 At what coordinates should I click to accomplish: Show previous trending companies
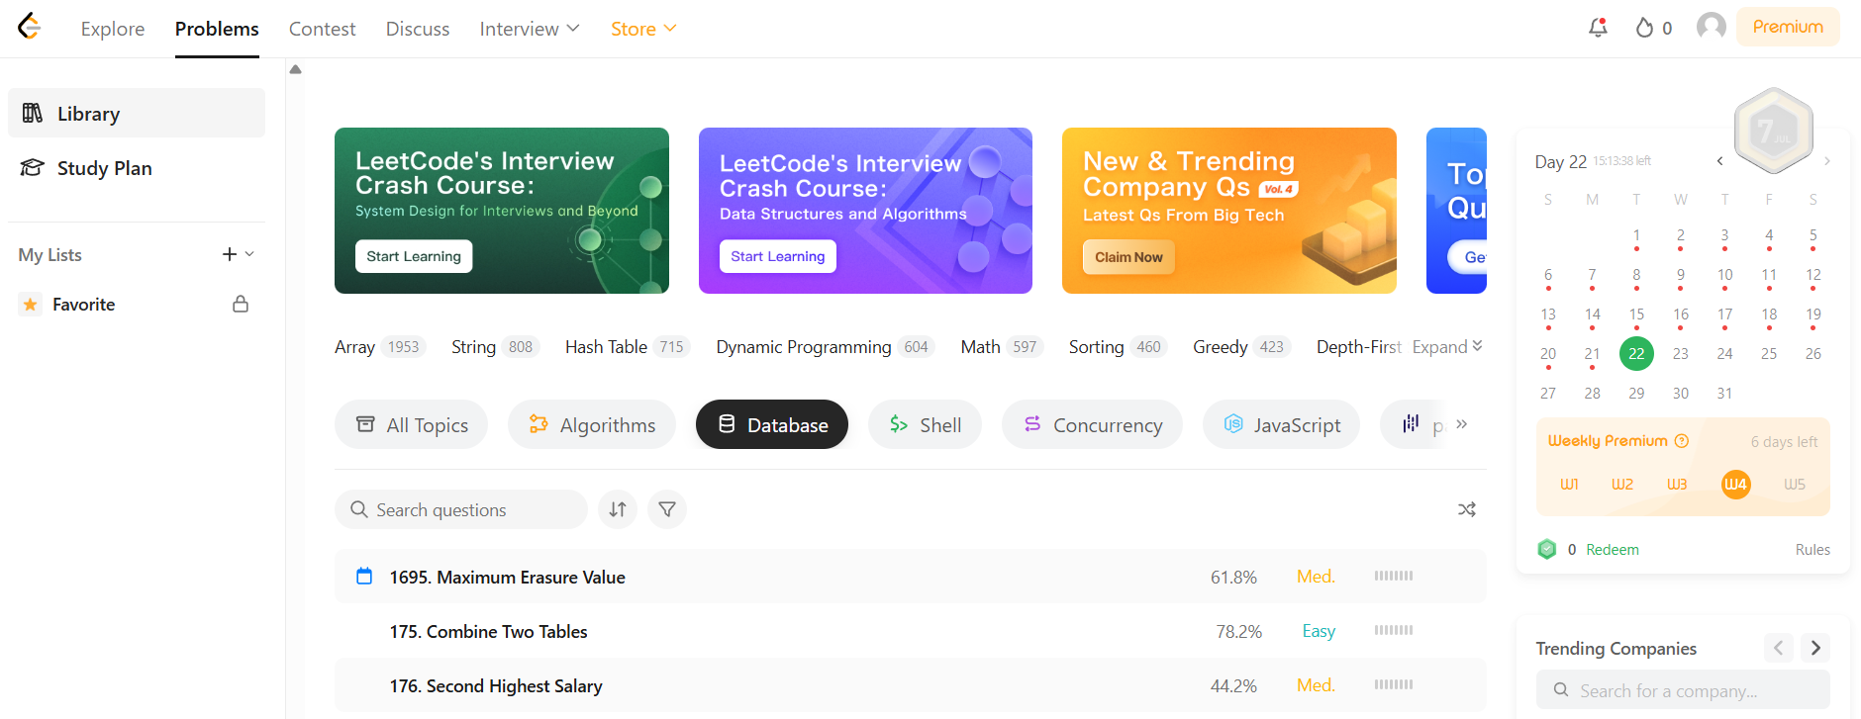(1778, 648)
